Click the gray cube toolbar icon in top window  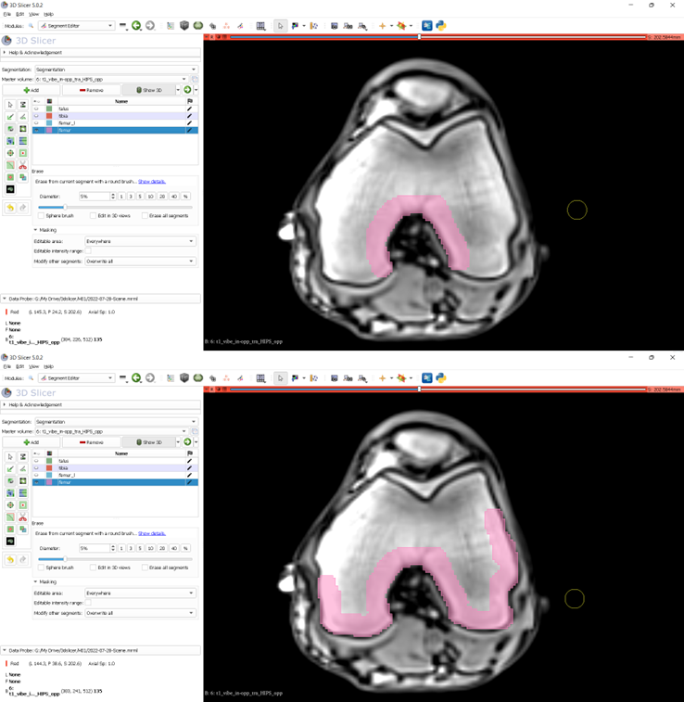[184, 26]
